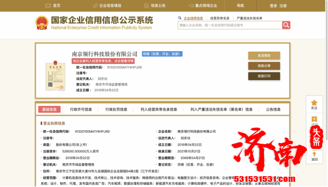Switch to 列入严重违法失信名单（黑名单）信息 tab
Screen dimensions: 328x187
click(221, 110)
